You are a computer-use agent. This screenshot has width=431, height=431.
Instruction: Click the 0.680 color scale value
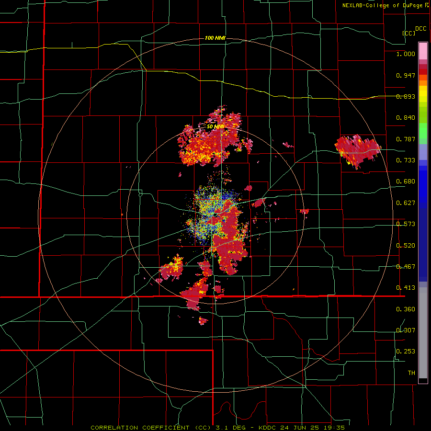406,181
